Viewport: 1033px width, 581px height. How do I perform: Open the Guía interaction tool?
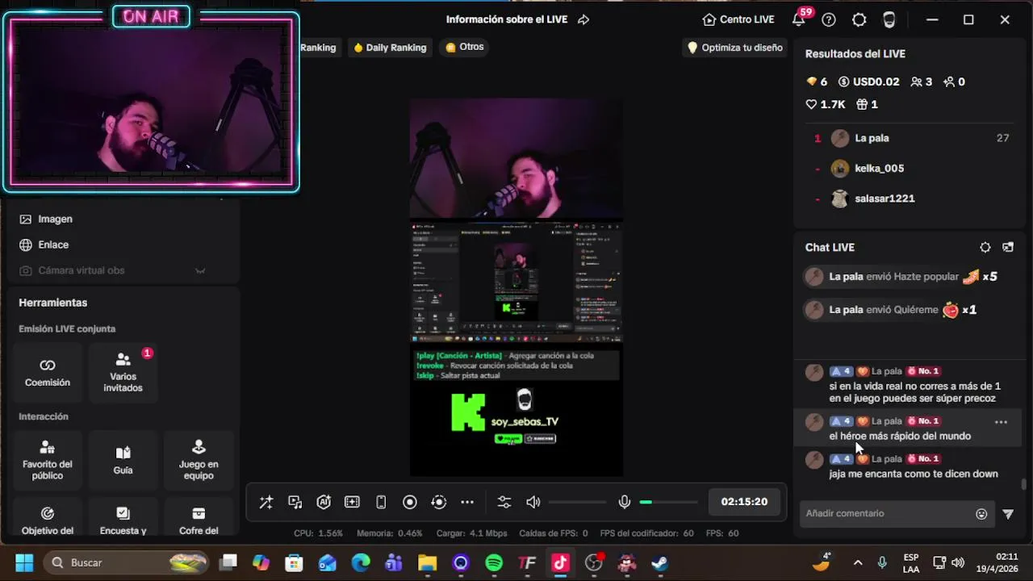coord(123,460)
